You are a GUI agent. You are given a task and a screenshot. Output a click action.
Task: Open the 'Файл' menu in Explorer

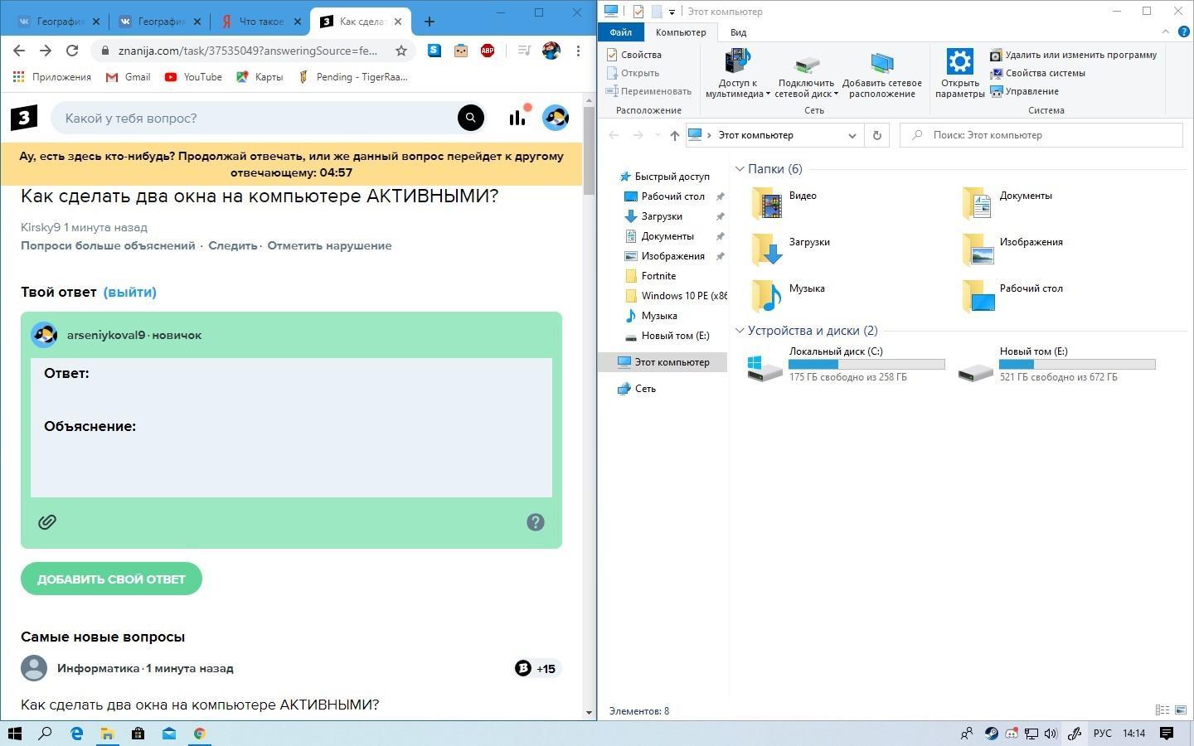click(x=620, y=32)
